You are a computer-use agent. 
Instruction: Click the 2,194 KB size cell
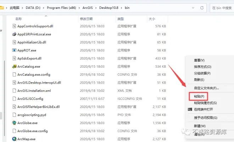pyautogui.click(x=159, y=115)
